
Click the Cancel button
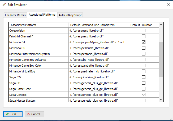pyautogui.click(x=34, y=114)
